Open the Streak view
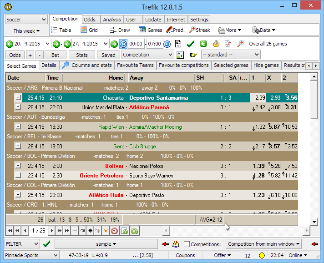Image resolution: width=324 pixels, height=263 pixels. [199, 30]
